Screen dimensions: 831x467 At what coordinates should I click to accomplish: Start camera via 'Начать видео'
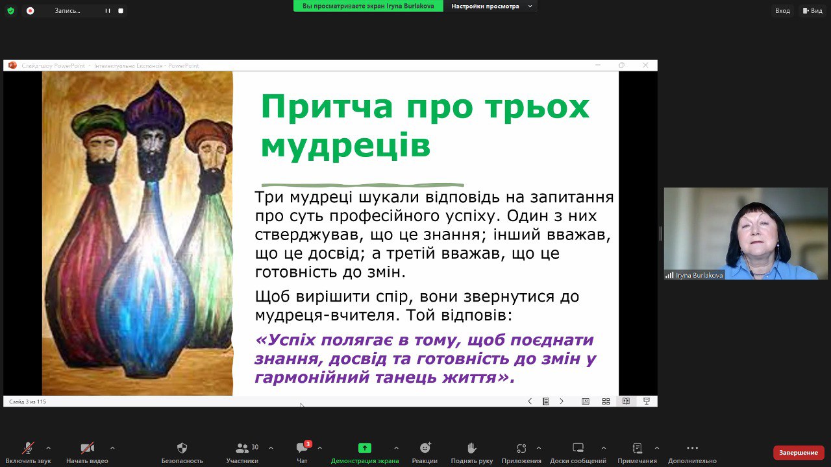coord(87,453)
